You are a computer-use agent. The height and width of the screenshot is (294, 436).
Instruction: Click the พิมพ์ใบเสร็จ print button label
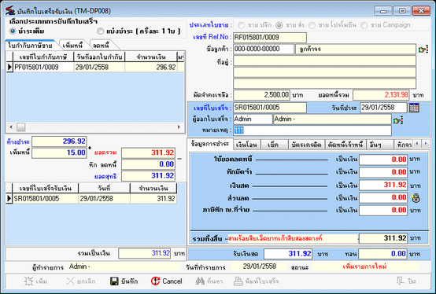[261, 281]
